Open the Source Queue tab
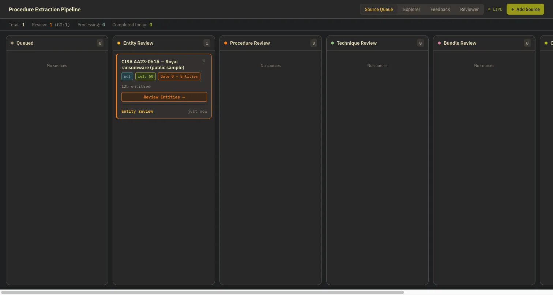 point(379,10)
